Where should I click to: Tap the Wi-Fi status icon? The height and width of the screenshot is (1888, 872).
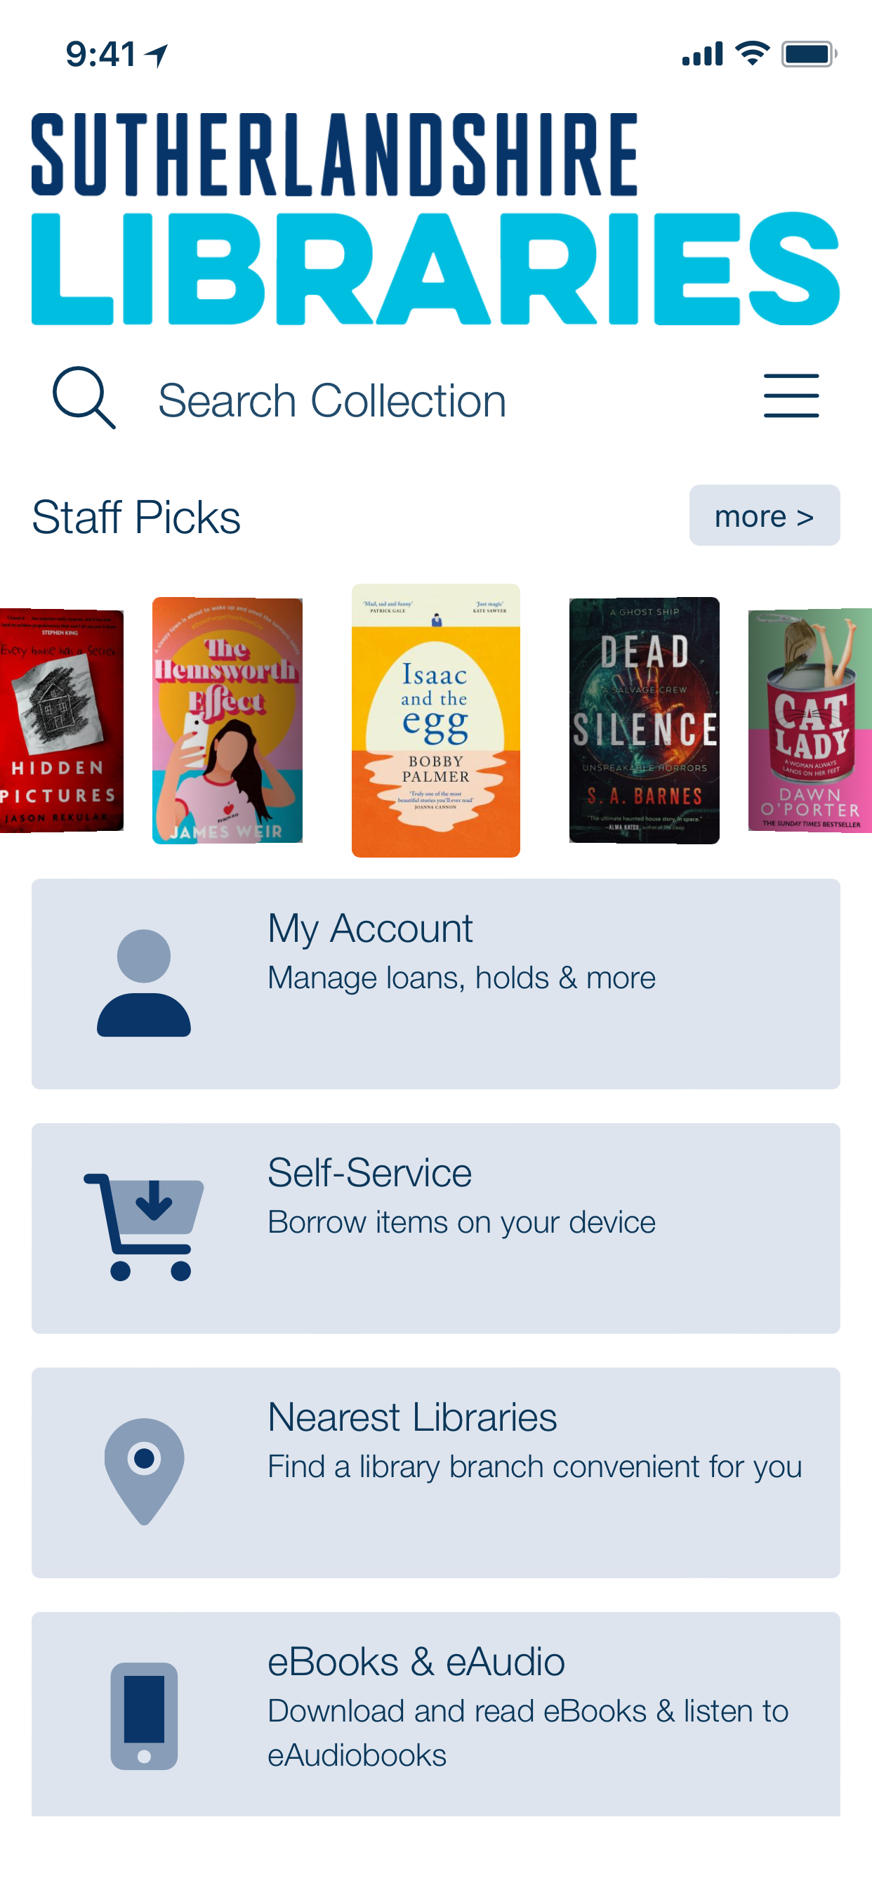pyautogui.click(x=752, y=53)
